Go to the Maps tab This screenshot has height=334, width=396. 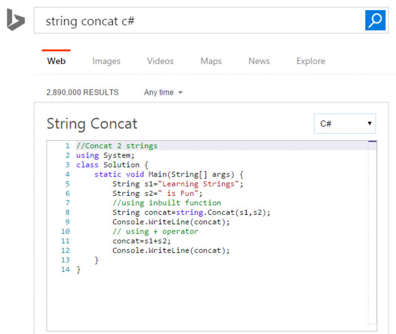[211, 61]
